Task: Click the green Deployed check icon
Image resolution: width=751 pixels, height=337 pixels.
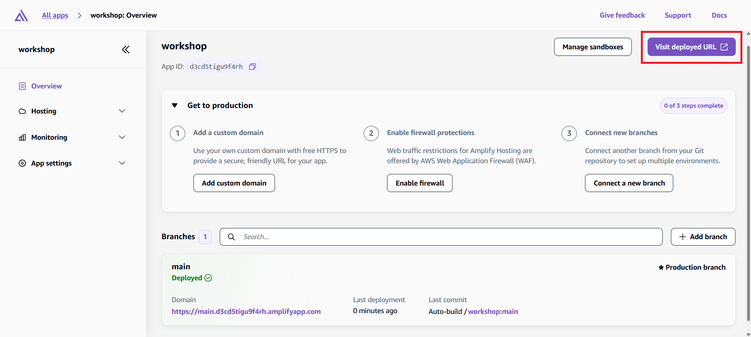Action: 208,278
